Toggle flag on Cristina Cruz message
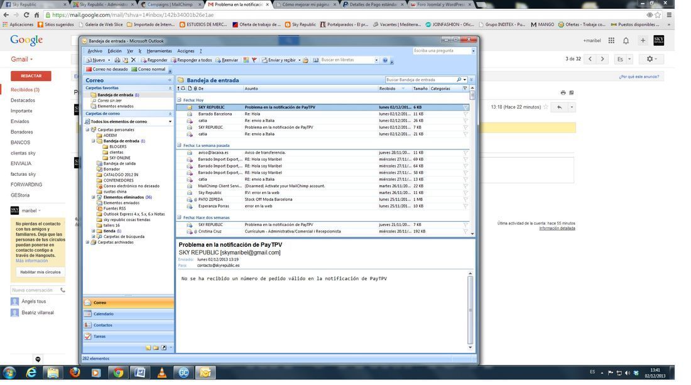Screen dimensions: 691x385 click(465, 232)
